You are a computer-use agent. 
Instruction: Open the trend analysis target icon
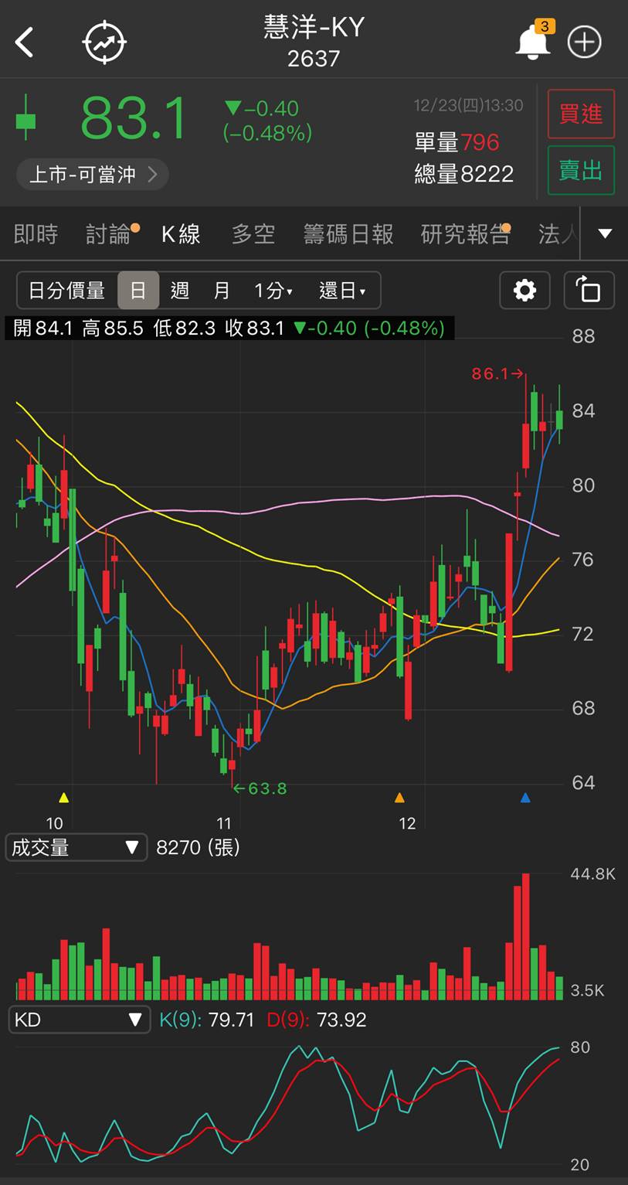click(x=104, y=42)
